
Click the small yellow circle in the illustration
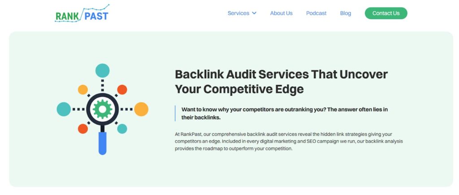click(x=83, y=89)
